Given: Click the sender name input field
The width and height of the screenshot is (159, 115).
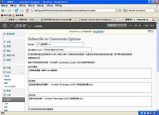Looking at the screenshot, I should coord(60,44).
